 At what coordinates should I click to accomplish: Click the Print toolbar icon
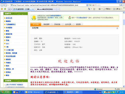coord(99,9)
